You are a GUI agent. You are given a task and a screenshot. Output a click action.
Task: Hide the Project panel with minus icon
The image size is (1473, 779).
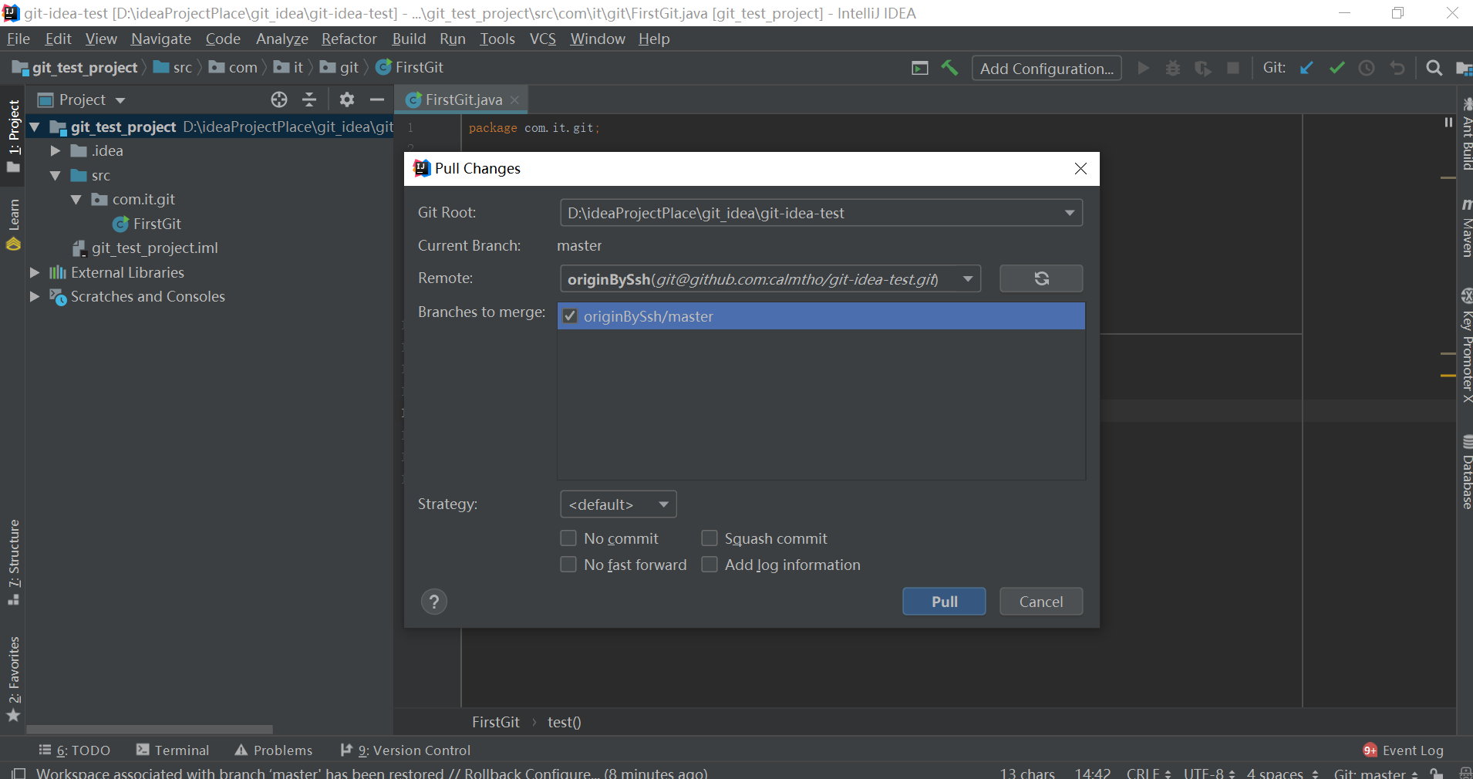click(377, 99)
